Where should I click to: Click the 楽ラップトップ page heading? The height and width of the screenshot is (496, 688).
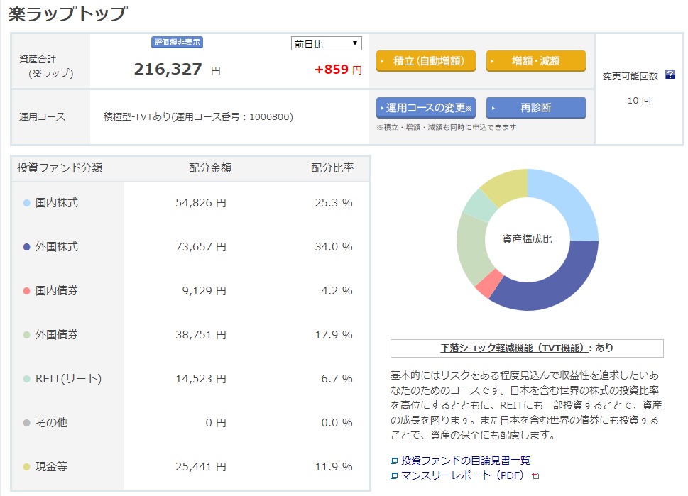68,13
